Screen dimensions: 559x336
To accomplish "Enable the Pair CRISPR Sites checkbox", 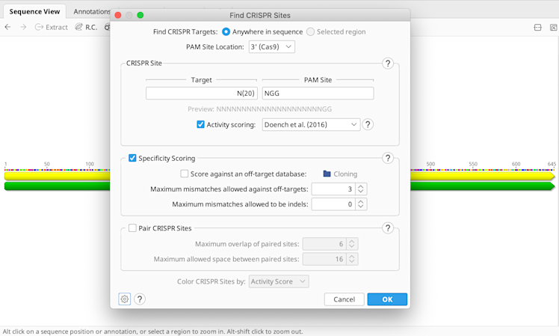I will pyautogui.click(x=133, y=228).
